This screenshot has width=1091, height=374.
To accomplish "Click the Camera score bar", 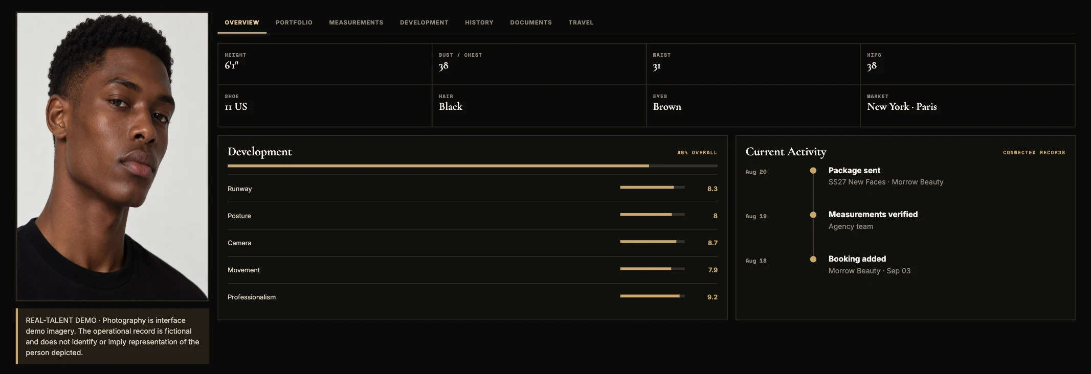I will click(x=652, y=242).
